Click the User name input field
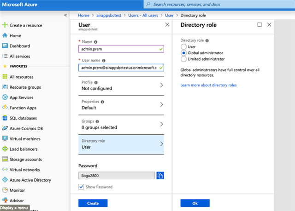 tap(121, 68)
